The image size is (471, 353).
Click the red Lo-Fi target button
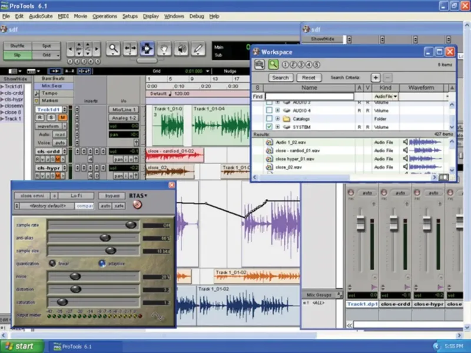pyautogui.click(x=137, y=205)
